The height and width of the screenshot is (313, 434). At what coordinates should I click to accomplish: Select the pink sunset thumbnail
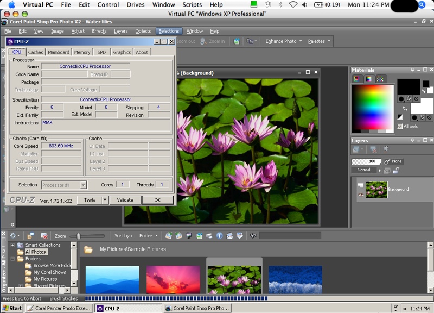[173, 279]
